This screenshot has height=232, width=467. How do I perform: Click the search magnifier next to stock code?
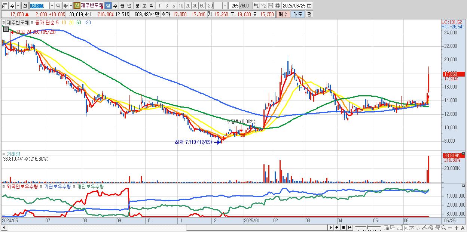[x=58, y=6]
